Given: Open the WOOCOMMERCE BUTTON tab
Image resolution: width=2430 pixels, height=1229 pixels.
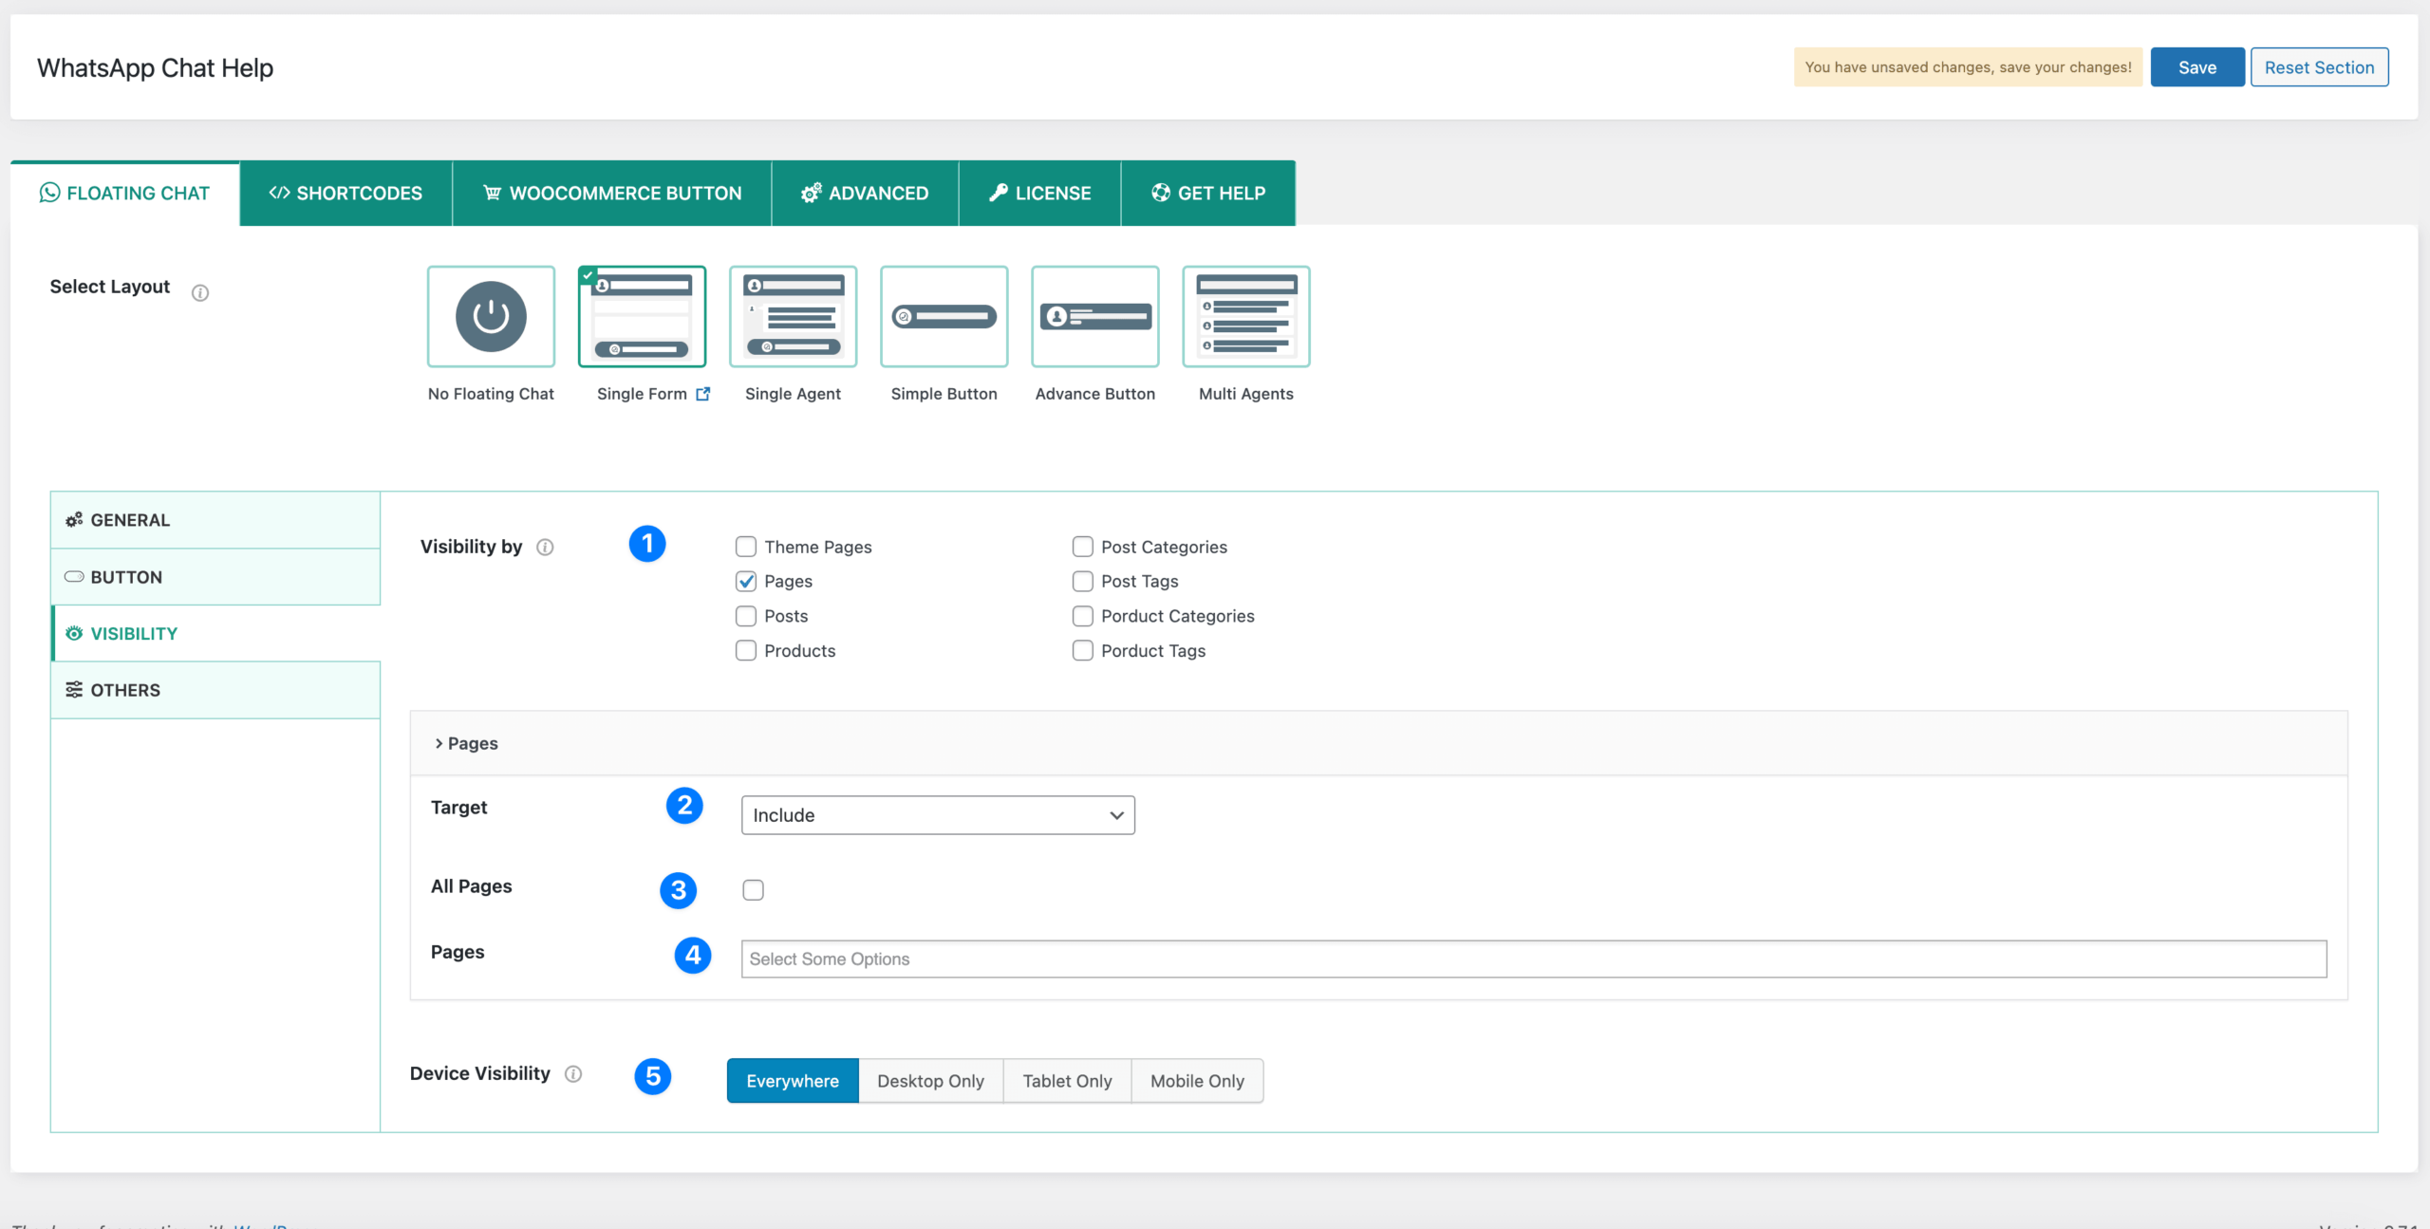Looking at the screenshot, I should [612, 193].
